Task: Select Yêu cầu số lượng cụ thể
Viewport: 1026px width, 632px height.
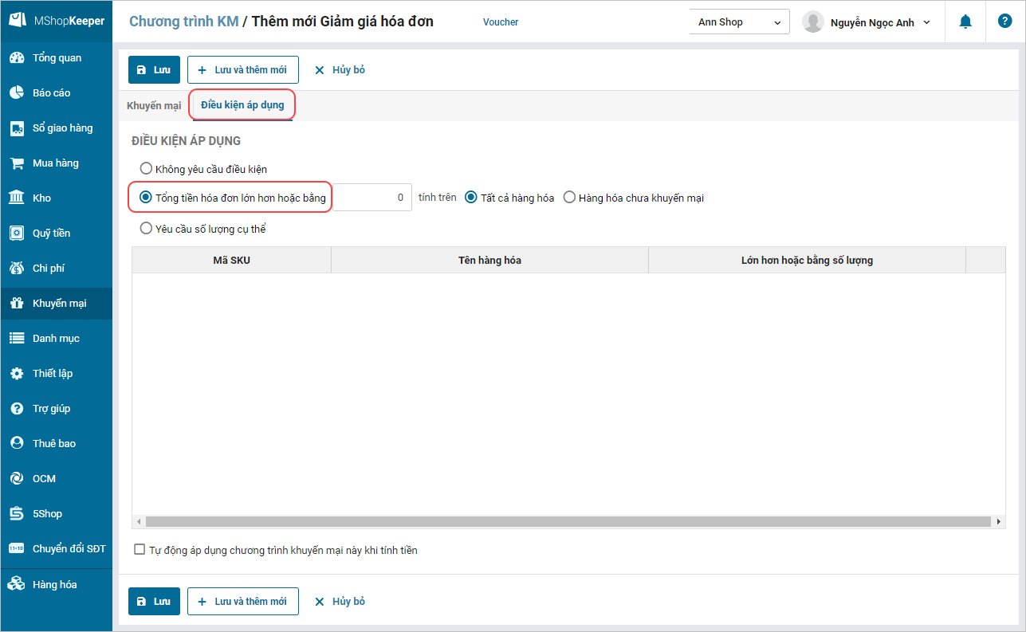Action: (146, 229)
